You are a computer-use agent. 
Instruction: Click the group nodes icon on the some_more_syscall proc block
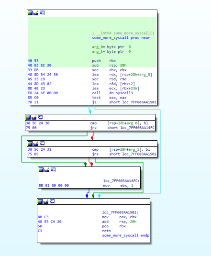(x=42, y=13)
